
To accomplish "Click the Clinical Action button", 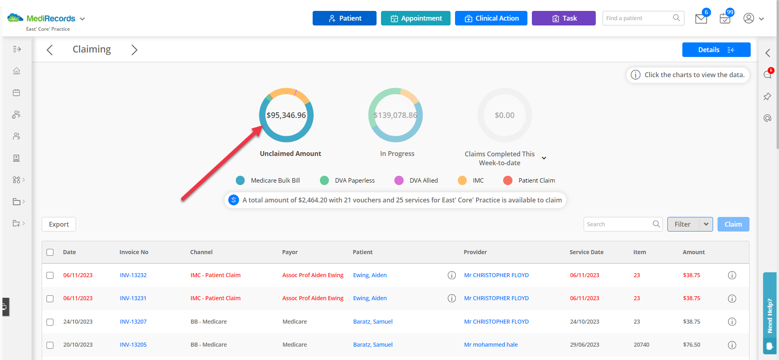I will click(x=491, y=18).
